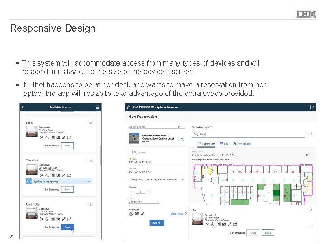The height and width of the screenshot is (244, 326).
Task: Click the wheelchair amenity filter under Amenities
Action: pos(131,213)
